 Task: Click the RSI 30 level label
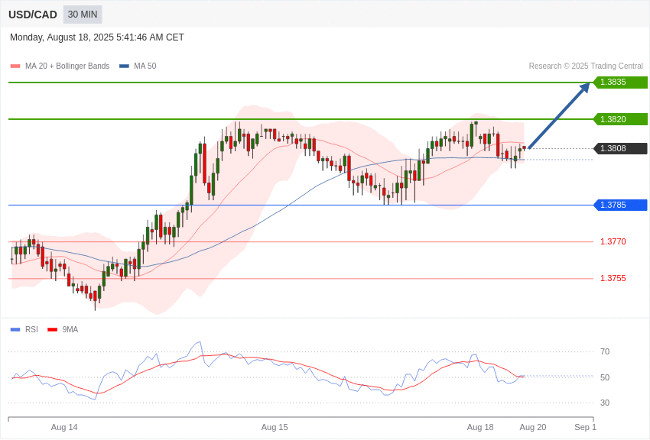coord(605,403)
